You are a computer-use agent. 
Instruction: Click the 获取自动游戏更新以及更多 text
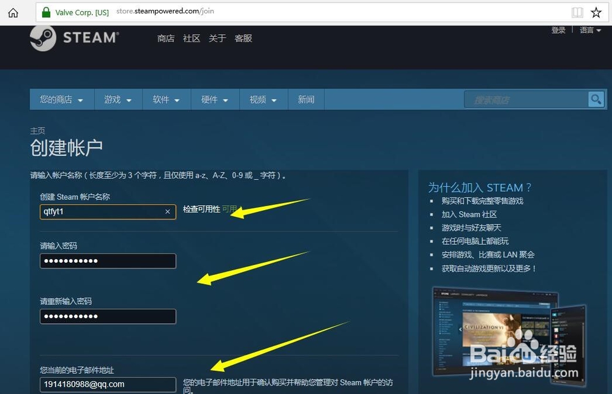pyautogui.click(x=488, y=269)
